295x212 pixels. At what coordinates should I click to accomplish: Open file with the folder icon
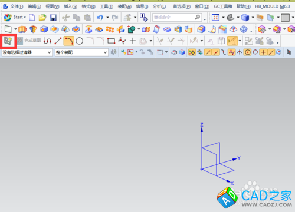[x=42, y=18]
